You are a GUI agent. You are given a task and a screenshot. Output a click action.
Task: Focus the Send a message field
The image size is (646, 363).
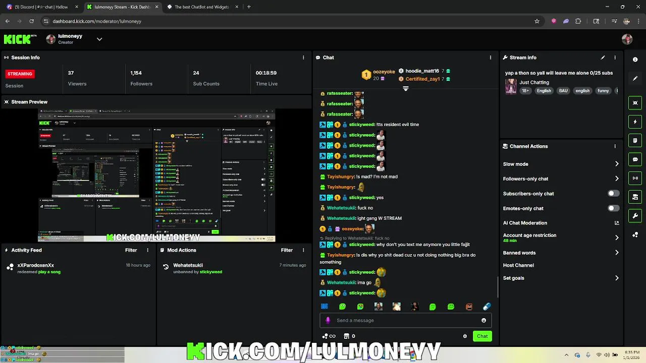point(405,320)
